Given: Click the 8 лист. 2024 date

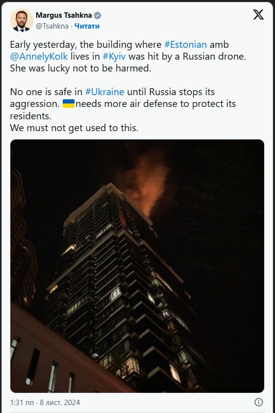Looking at the screenshot, I should [x=60, y=403].
